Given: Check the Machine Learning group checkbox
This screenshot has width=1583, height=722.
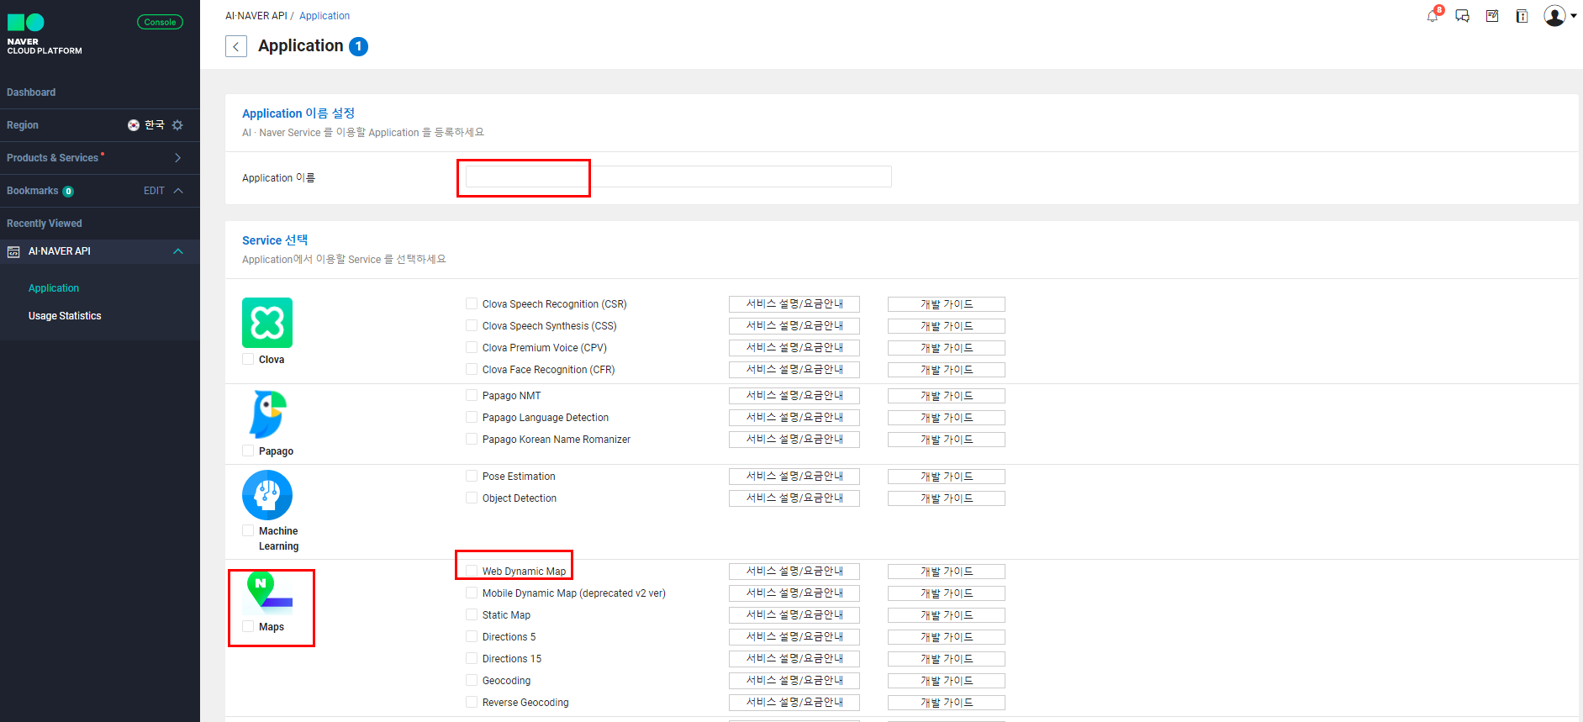Looking at the screenshot, I should [x=248, y=530].
